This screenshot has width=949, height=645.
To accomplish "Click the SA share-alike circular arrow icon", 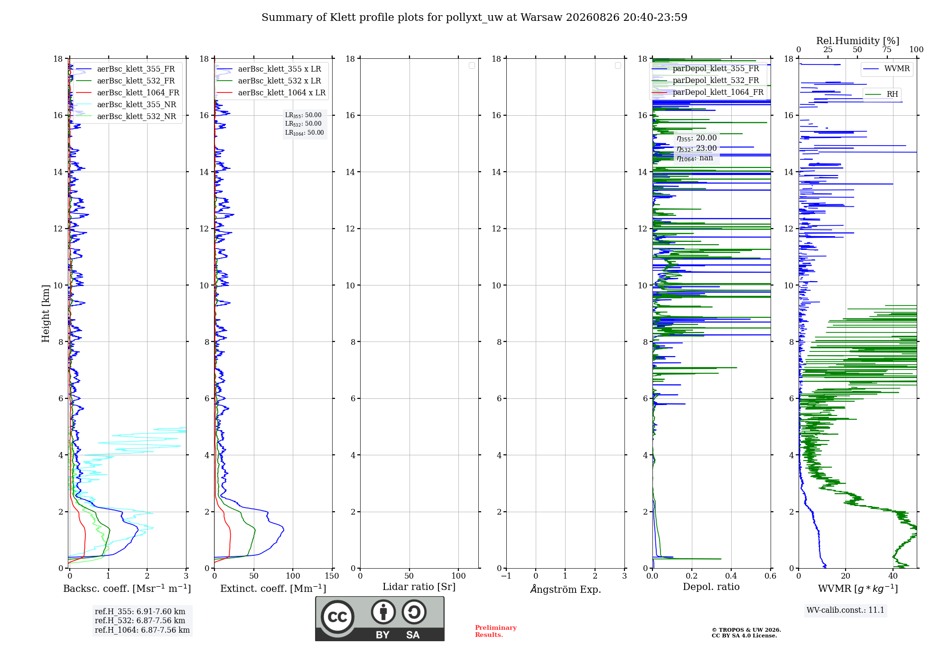I will [414, 612].
